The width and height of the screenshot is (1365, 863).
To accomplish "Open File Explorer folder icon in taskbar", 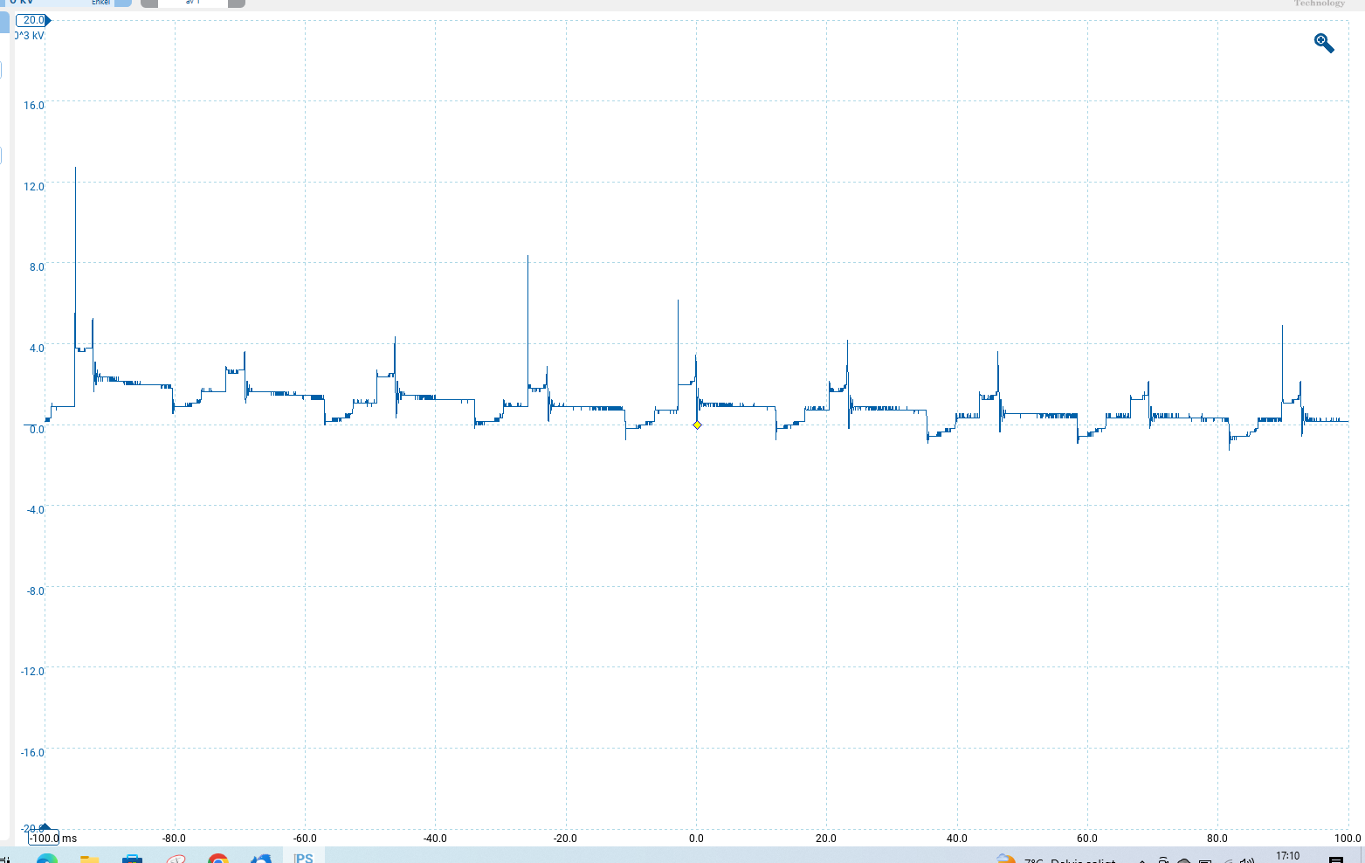I will [89, 858].
